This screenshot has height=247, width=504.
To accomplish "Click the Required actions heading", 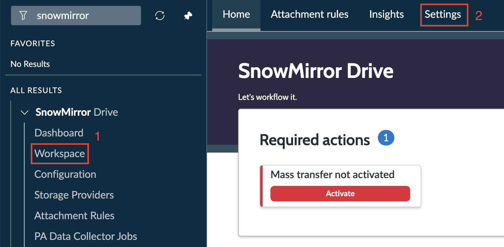I will (x=315, y=140).
